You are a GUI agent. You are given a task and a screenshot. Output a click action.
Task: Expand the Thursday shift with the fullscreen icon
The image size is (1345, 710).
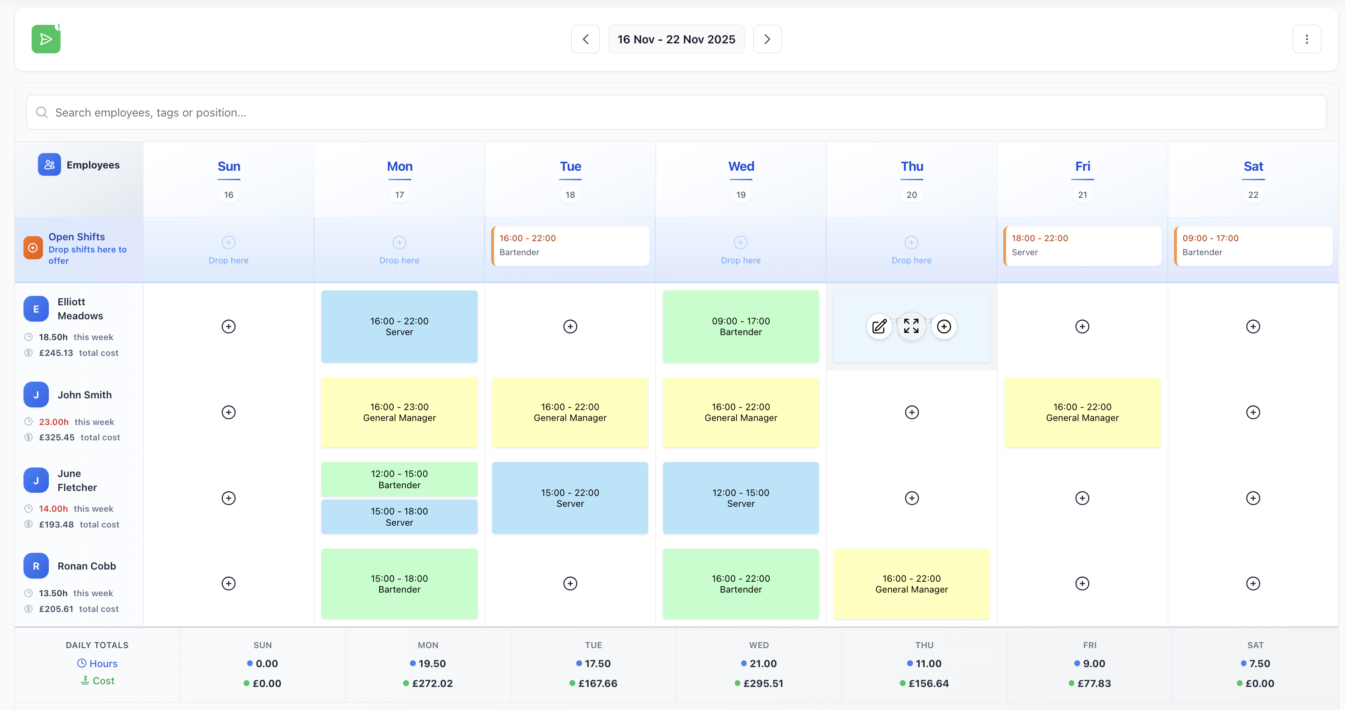[x=911, y=326]
